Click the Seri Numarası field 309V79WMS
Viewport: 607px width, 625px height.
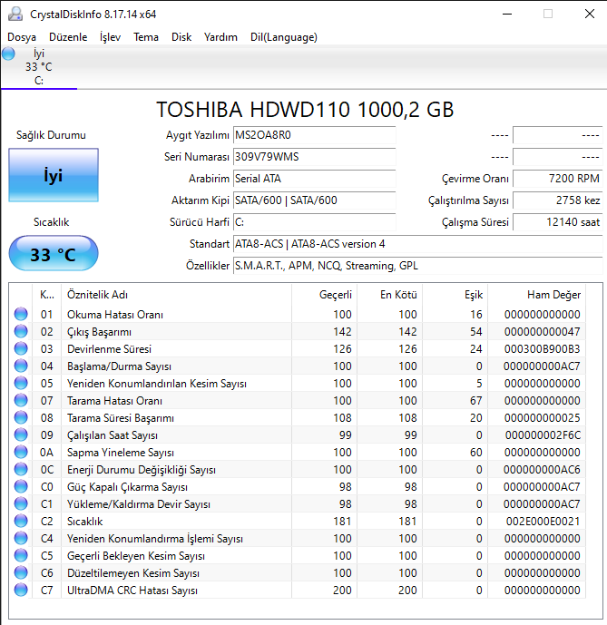pyautogui.click(x=314, y=157)
